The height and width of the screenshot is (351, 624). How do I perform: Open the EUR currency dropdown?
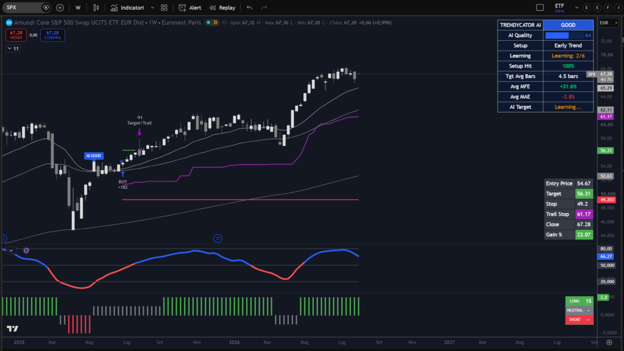(609, 23)
